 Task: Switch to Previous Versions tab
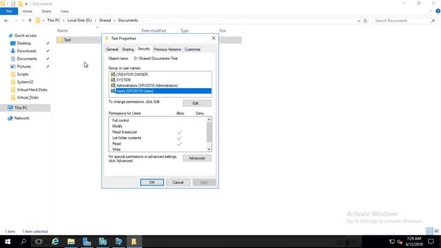pyautogui.click(x=167, y=50)
